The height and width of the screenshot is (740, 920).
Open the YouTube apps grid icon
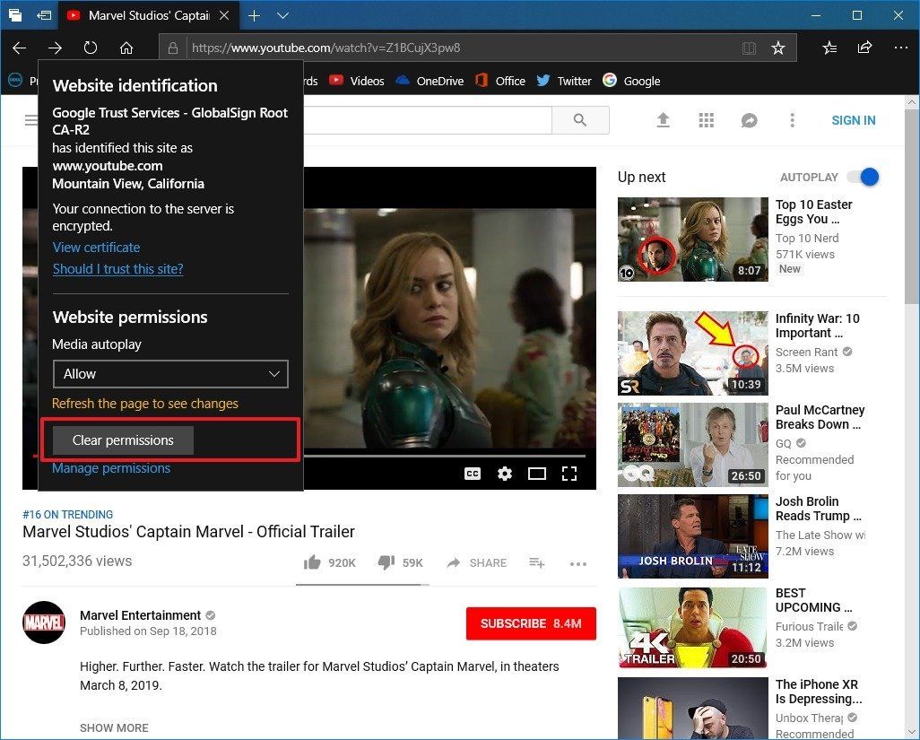[707, 119]
